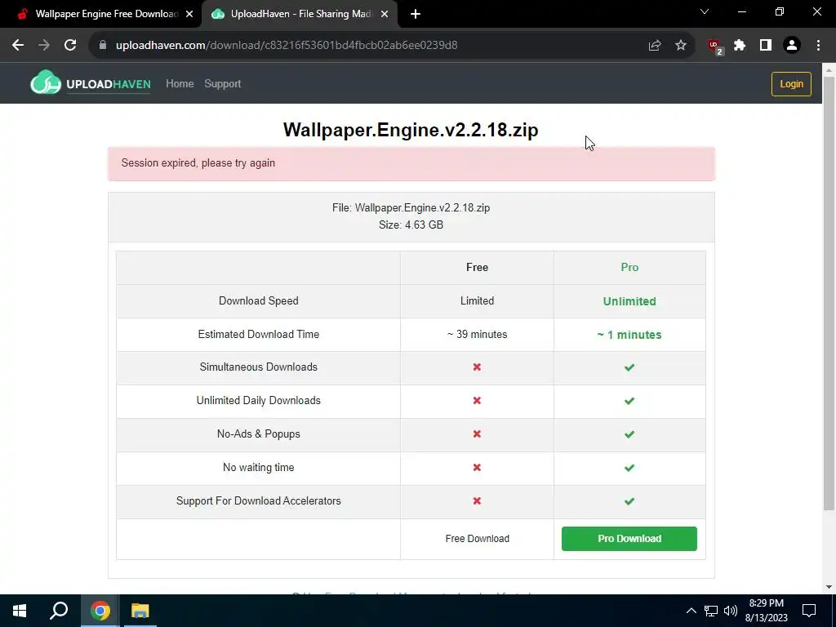Open the Extensions puzzle icon
The width and height of the screenshot is (836, 627).
click(740, 46)
